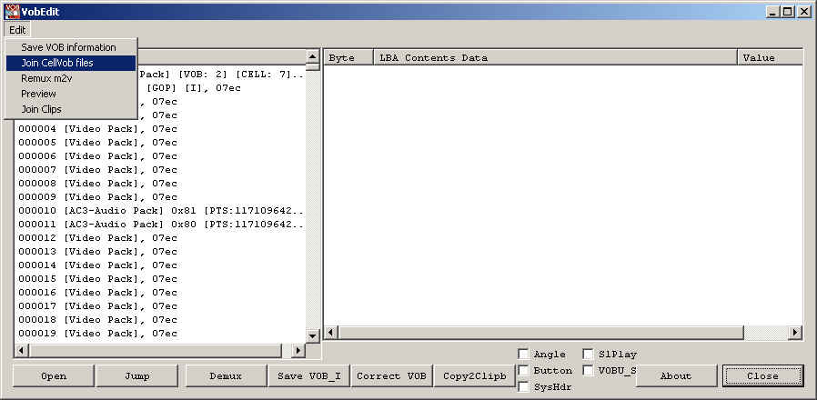This screenshot has height=400, width=817.
Task: Minimize the VobEdit window
Action: (x=774, y=12)
